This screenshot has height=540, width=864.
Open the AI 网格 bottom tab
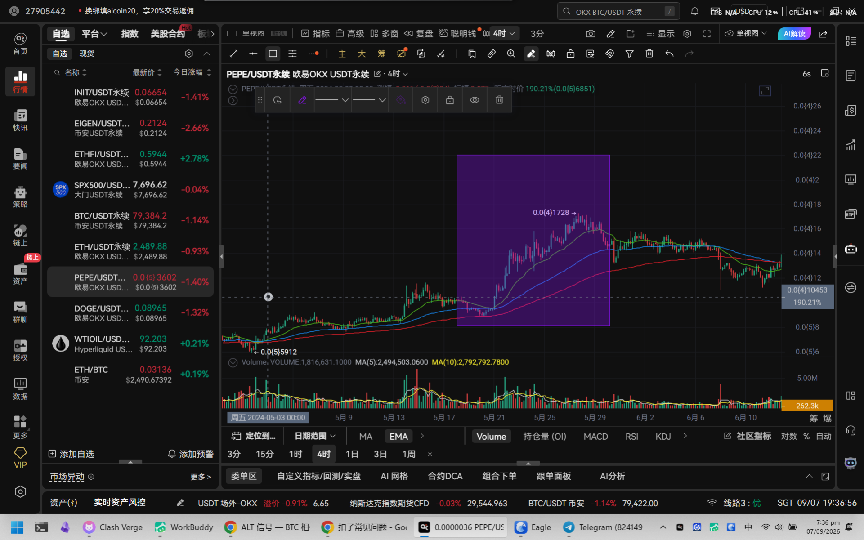click(394, 476)
